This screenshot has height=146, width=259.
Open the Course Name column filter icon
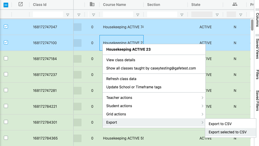tap(138, 15)
